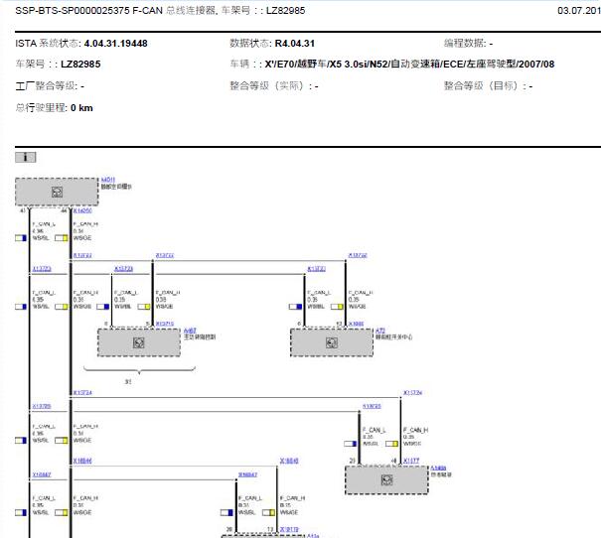
Task: Click the gray module box at the top-left
Action: coord(57,192)
